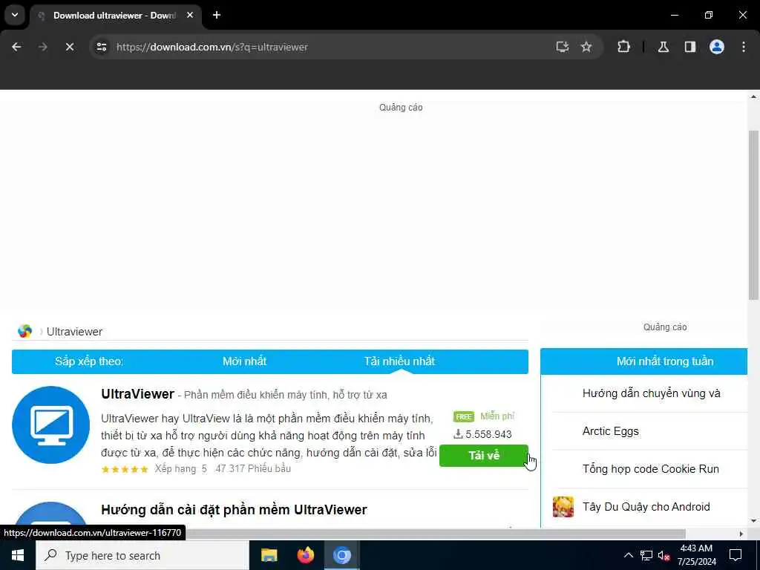
Task: Open the Extensions puzzle icon
Action: point(623,47)
